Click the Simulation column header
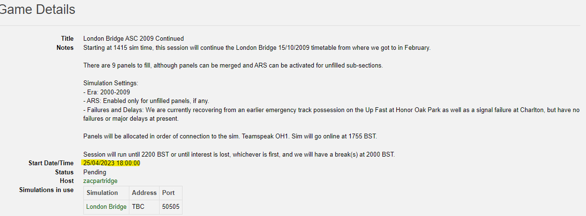The image size is (586, 216). click(x=102, y=193)
